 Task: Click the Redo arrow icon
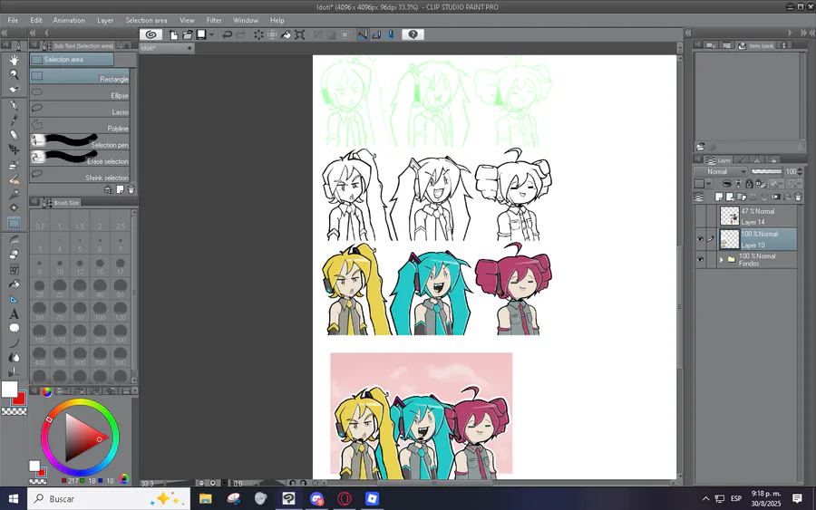[x=240, y=34]
